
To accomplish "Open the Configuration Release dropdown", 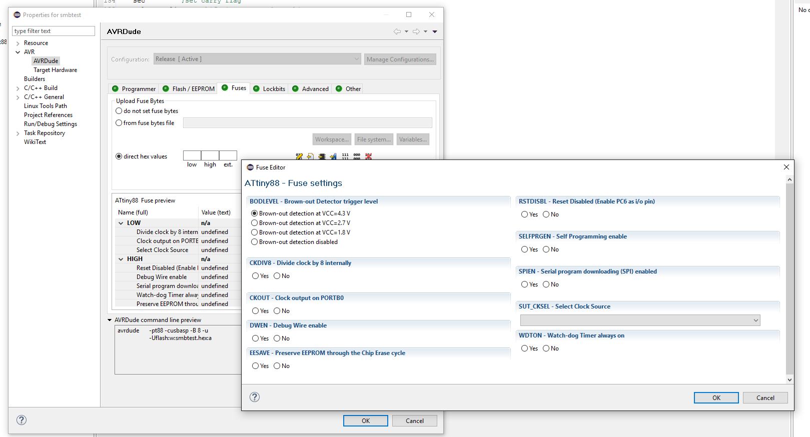I will click(x=257, y=59).
